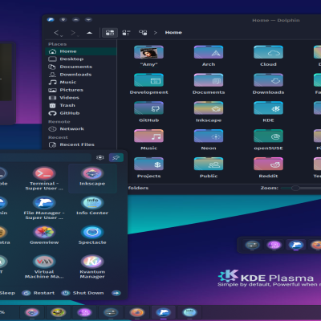321x321 pixels.
Task: Open the Inkscape folder in Dolphin
Action: point(209,108)
